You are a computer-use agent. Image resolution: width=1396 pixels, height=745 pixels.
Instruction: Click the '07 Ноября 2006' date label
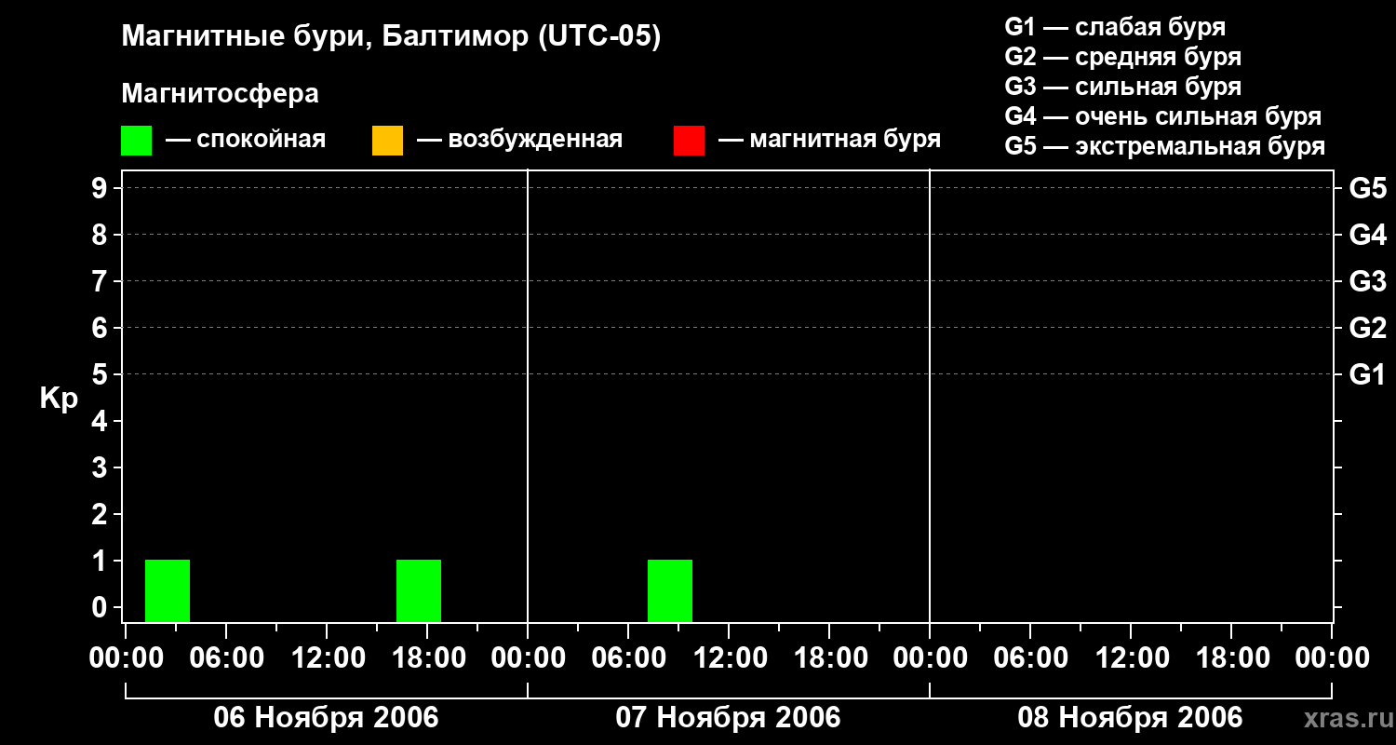pyautogui.click(x=728, y=718)
